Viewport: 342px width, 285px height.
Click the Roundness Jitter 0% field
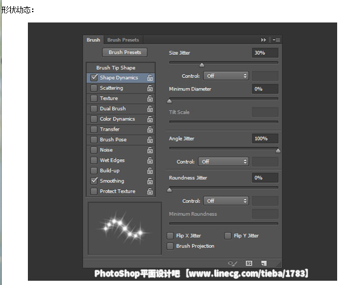tap(265, 177)
